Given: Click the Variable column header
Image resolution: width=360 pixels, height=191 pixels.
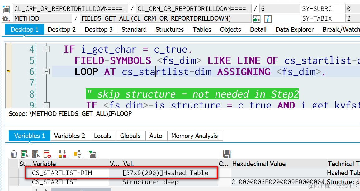Looking at the screenshot, I should pos(70,164).
